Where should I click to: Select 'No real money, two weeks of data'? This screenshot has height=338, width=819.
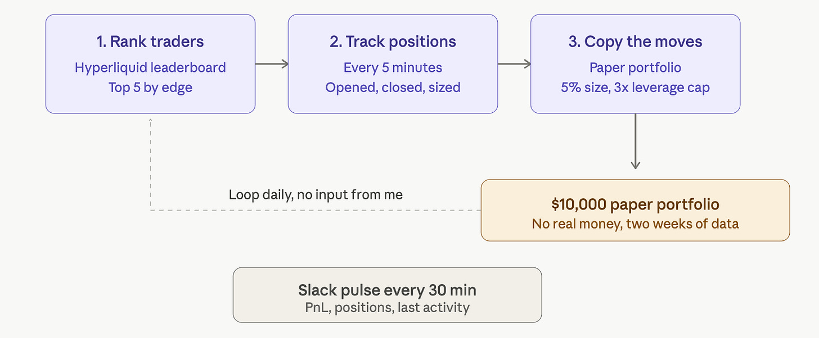click(x=635, y=224)
